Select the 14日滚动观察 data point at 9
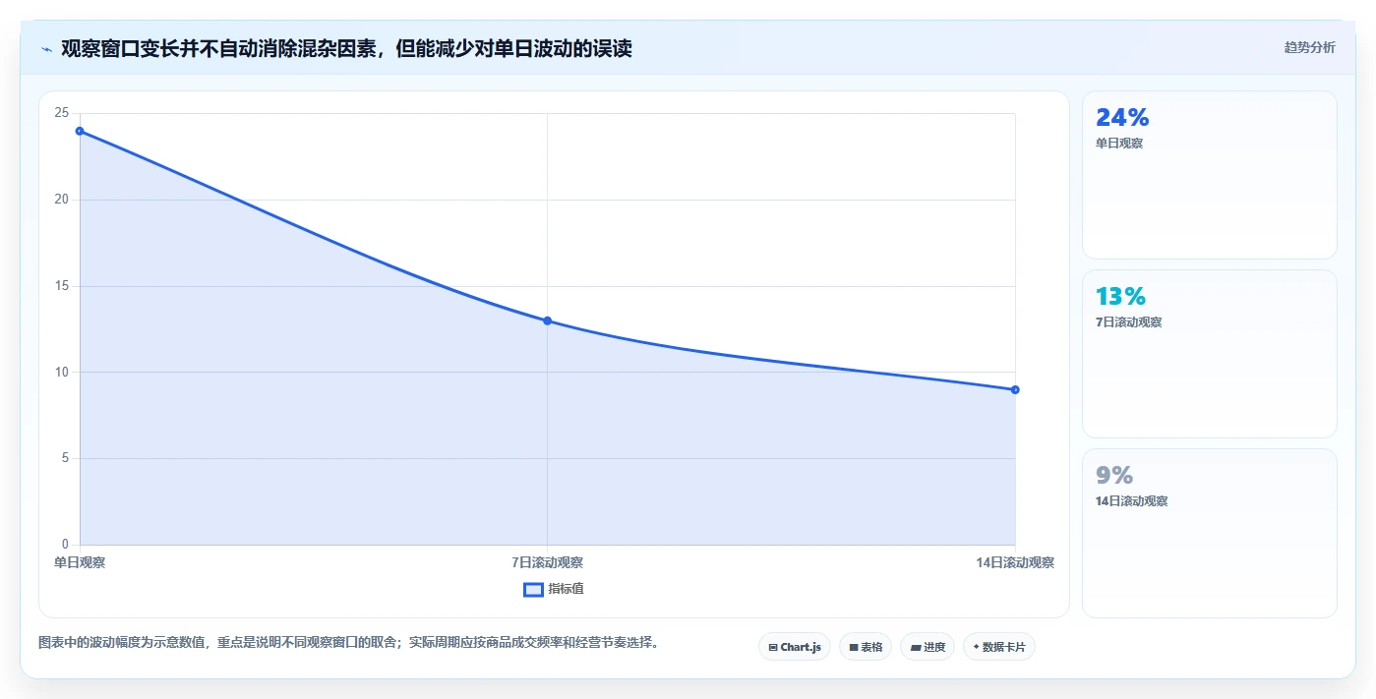Screen dimensions: 1376x699 [1015, 389]
